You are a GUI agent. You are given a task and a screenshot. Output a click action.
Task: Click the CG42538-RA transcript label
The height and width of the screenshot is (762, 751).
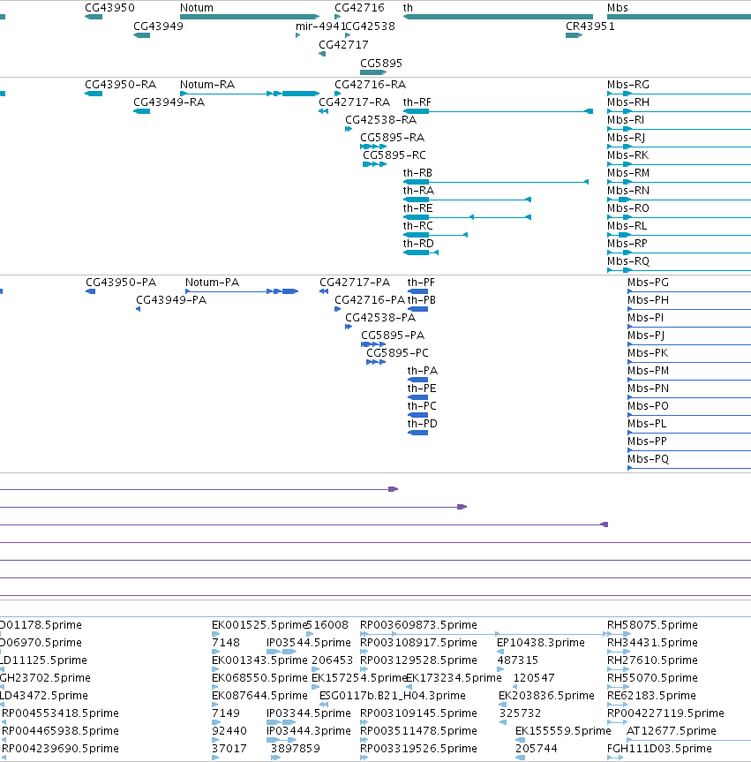tap(381, 119)
